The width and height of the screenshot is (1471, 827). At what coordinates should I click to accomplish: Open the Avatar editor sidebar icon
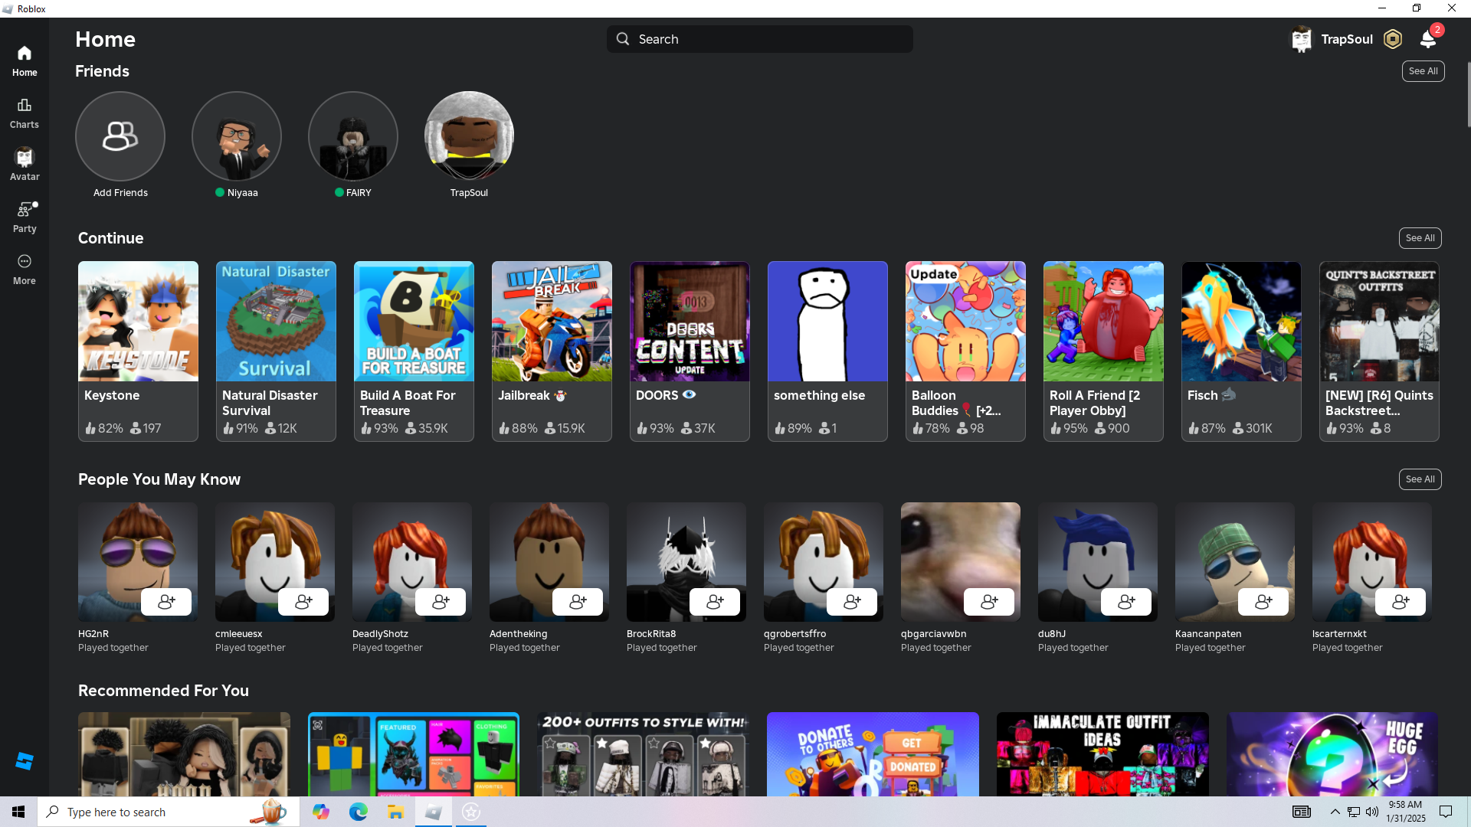tap(25, 165)
